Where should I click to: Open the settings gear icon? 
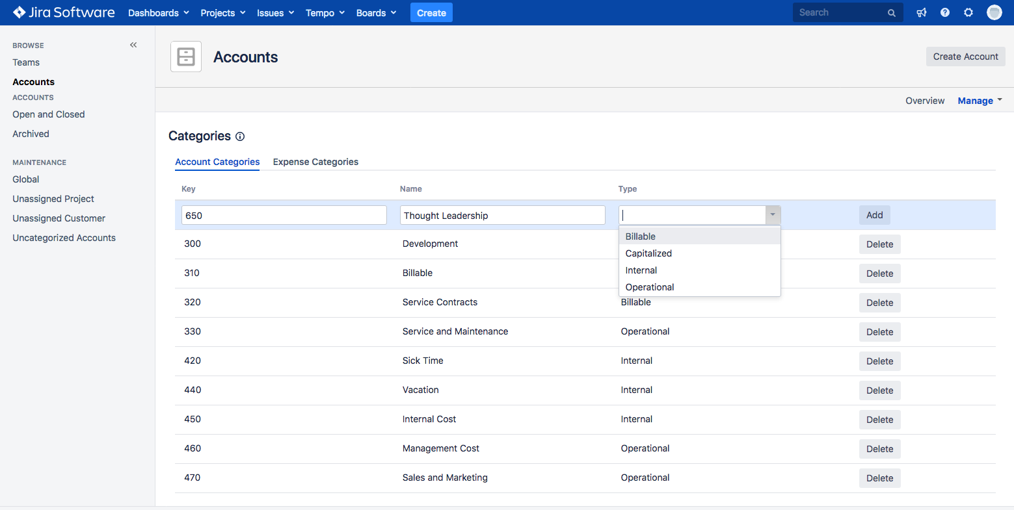point(968,12)
